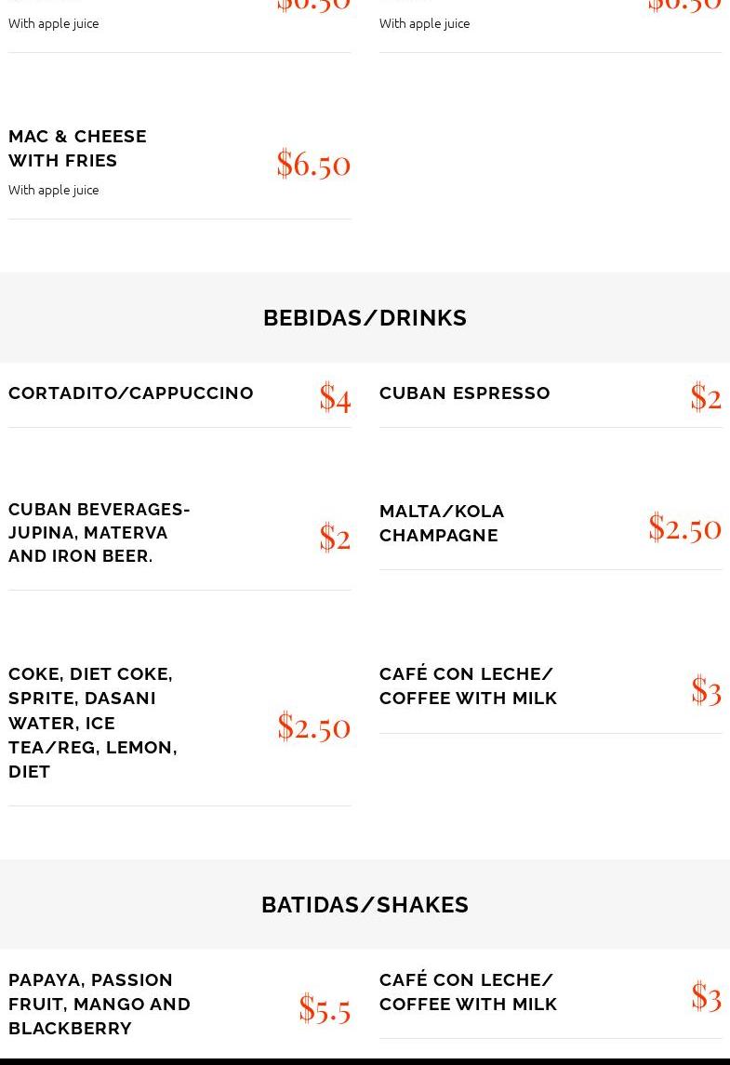Click the $2.50 Coke and sodas price
This screenshot has height=1065, width=730.
[x=313, y=726]
